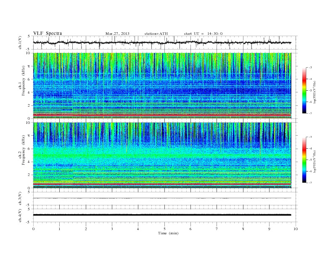Screen dimensions: 333x257
Task: Click the "station=ATH" header label
Action: click(x=156, y=34)
